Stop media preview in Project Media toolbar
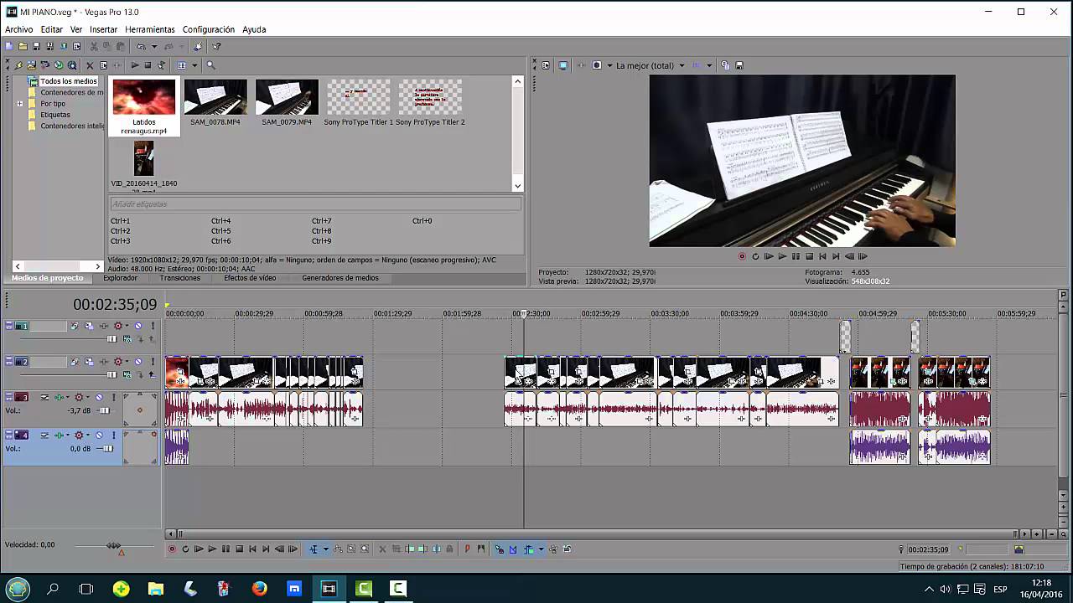 148,64
